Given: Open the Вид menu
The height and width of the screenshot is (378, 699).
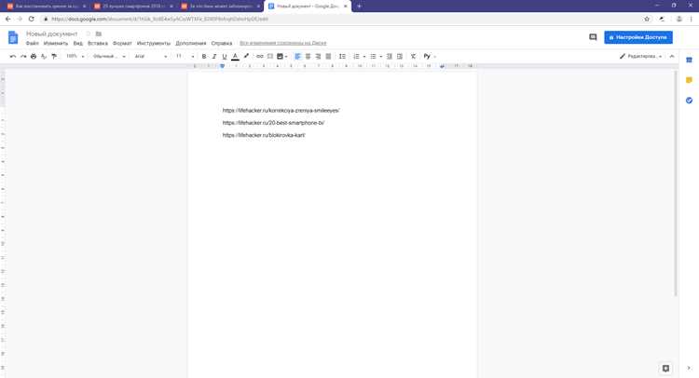Looking at the screenshot, I should point(78,43).
